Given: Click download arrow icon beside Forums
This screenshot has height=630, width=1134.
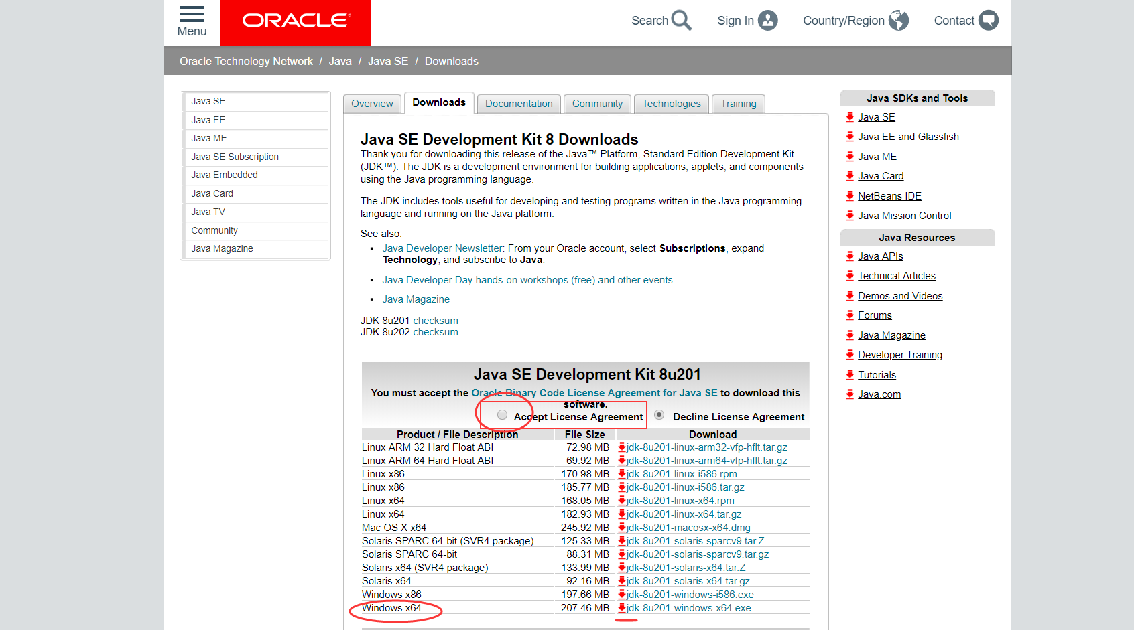Looking at the screenshot, I should coord(850,315).
